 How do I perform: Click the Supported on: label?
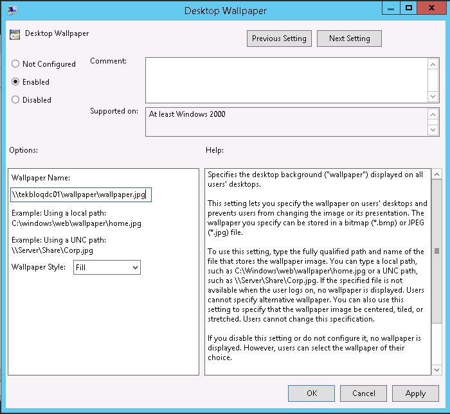point(114,111)
